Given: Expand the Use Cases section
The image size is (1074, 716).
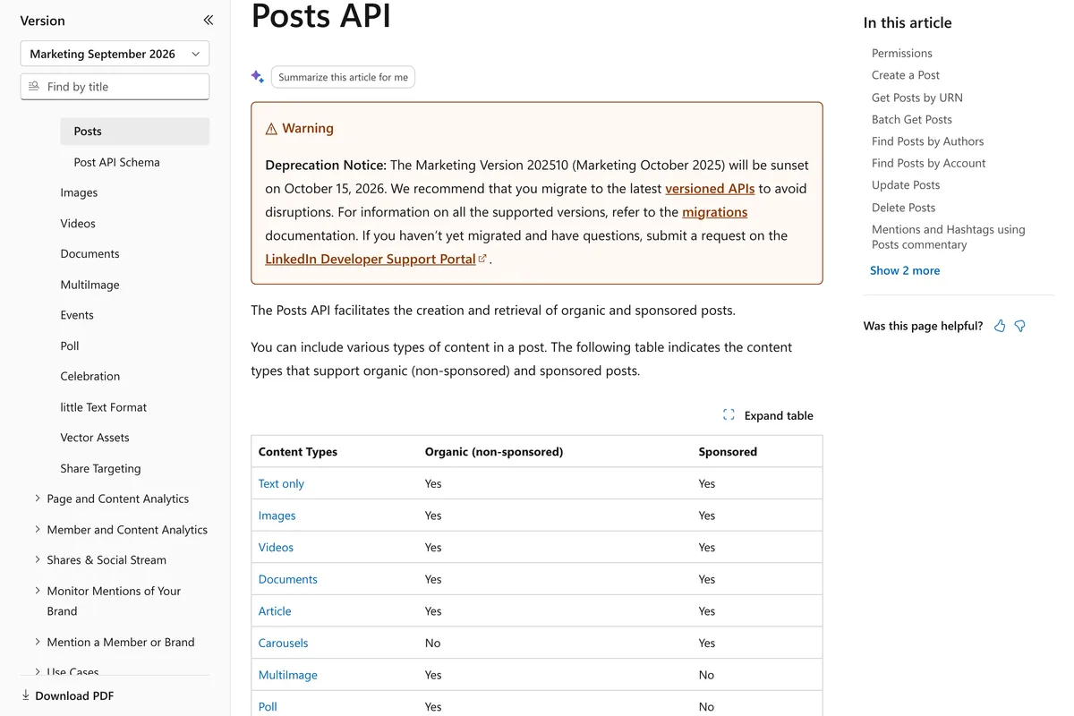Looking at the screenshot, I should click(x=37, y=671).
